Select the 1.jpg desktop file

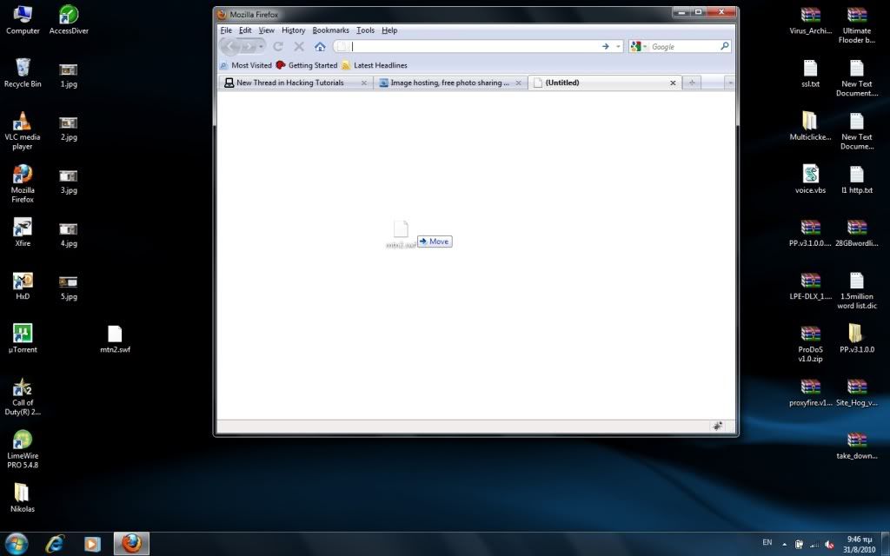tap(69, 76)
